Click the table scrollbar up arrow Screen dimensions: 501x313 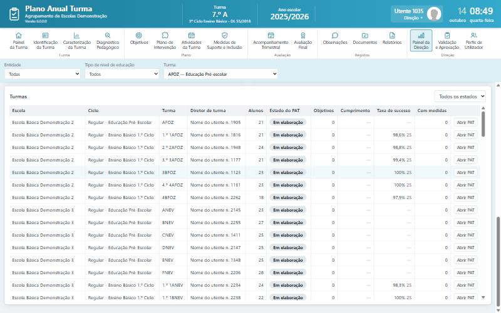tap(483, 108)
